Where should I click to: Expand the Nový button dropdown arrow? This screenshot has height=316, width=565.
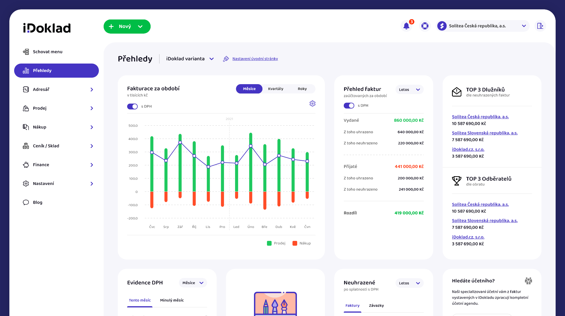tap(140, 27)
